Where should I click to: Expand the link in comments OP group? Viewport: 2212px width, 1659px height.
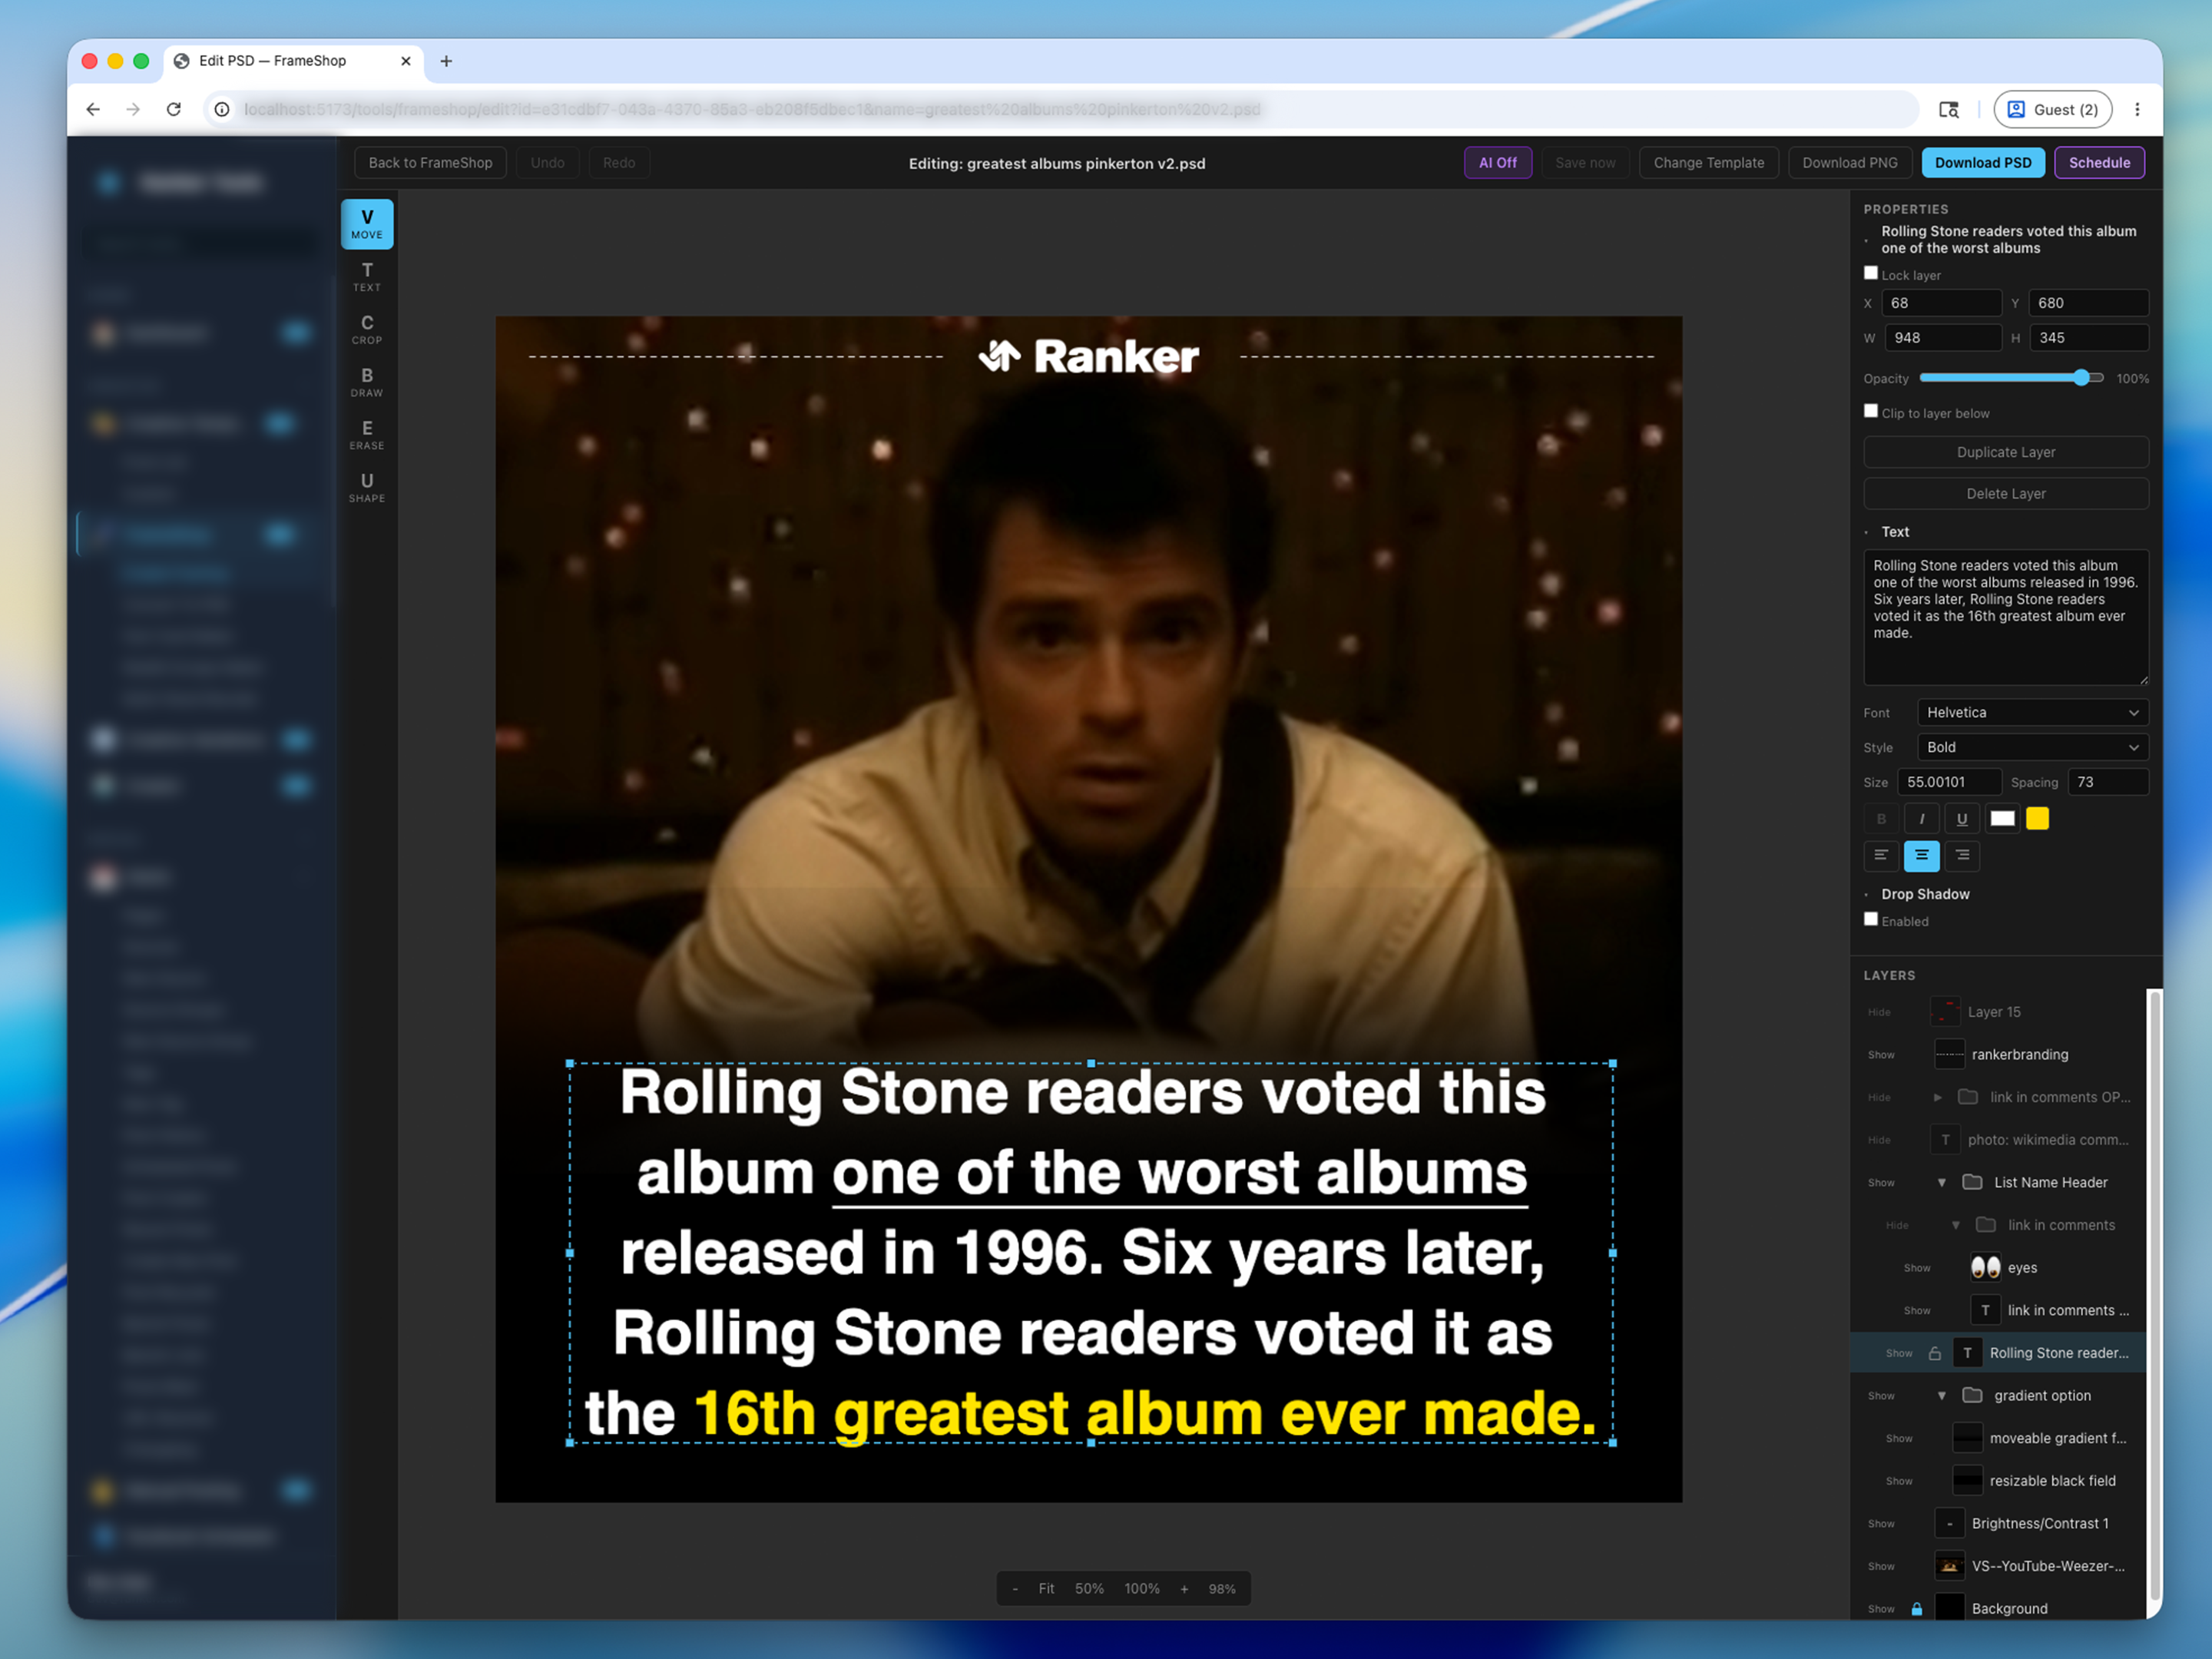pos(1937,1097)
